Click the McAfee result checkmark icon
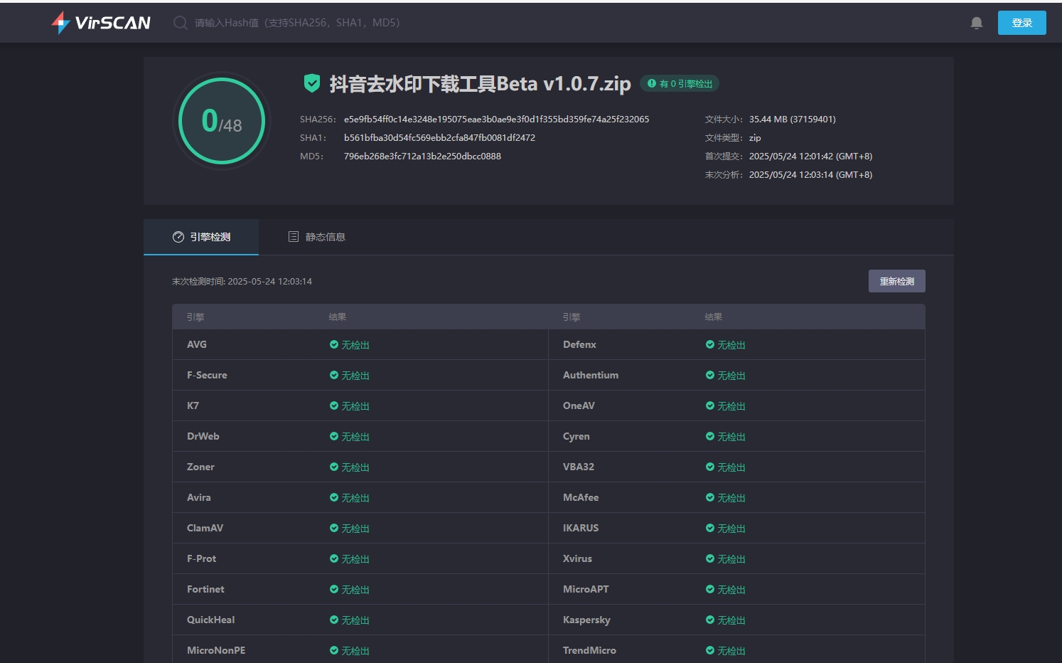The height and width of the screenshot is (663, 1062). coord(710,497)
